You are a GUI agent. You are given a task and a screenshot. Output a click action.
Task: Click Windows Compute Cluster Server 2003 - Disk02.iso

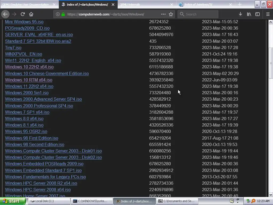[53, 157]
